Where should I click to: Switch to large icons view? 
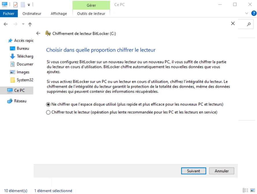coord(253,190)
